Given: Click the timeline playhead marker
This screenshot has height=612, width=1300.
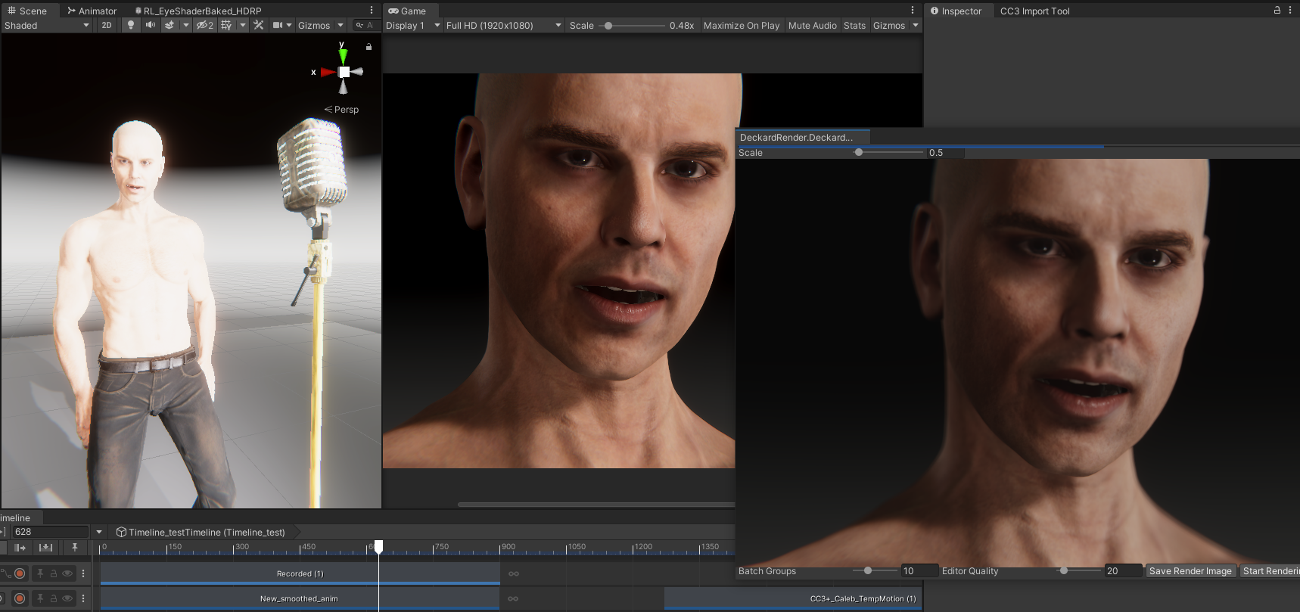Looking at the screenshot, I should pyautogui.click(x=378, y=546).
